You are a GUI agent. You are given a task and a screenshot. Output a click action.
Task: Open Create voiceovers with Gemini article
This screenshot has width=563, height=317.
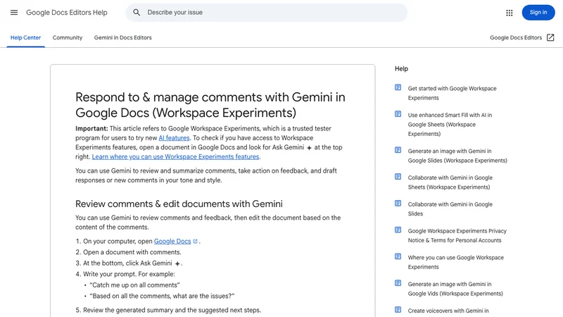[x=448, y=311]
